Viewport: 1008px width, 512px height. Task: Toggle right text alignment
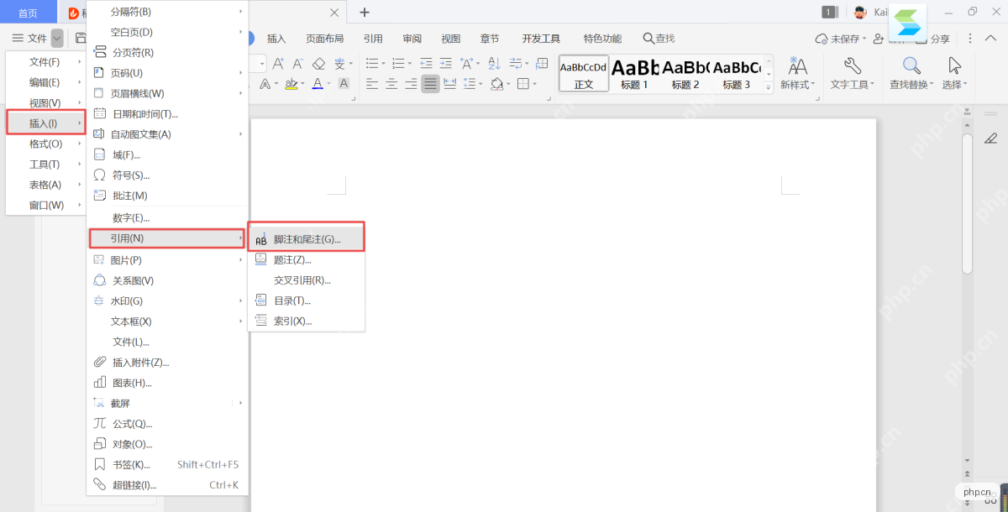tap(411, 84)
